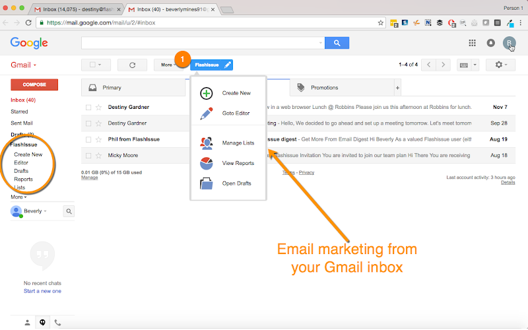
Task: Star the Micky Moore email
Action: click(98, 156)
